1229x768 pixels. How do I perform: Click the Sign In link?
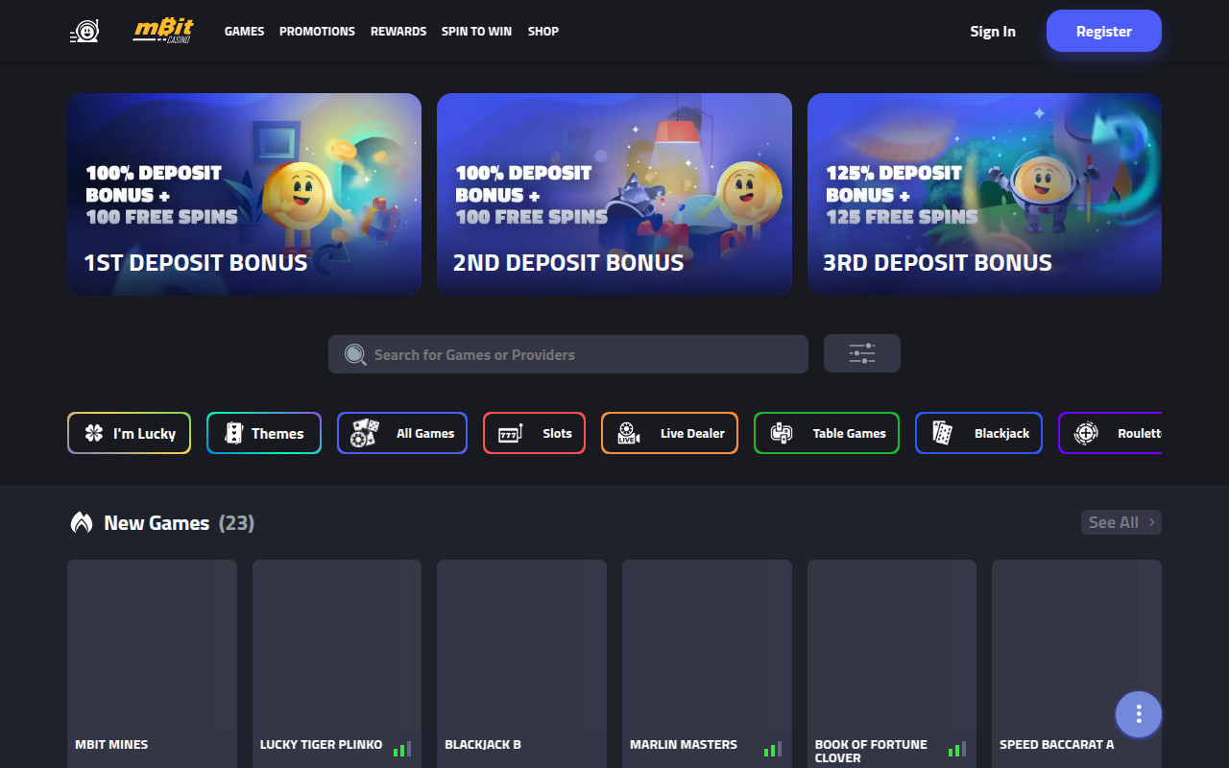tap(993, 31)
